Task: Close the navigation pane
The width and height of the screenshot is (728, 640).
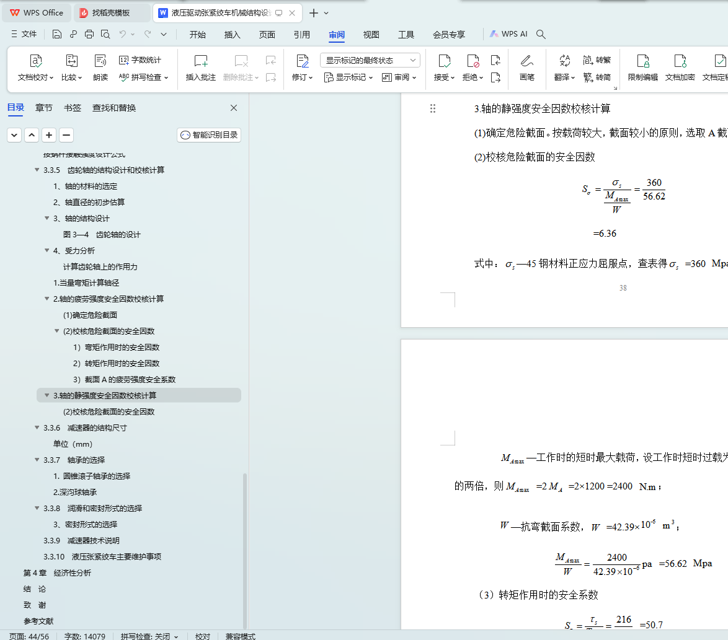Action: coord(234,108)
